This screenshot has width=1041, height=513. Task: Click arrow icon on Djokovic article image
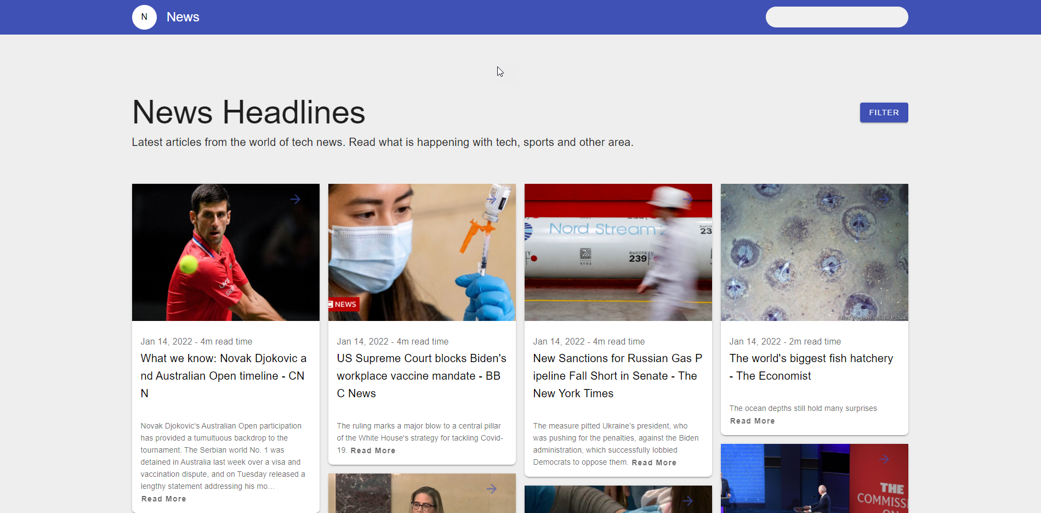[295, 199]
